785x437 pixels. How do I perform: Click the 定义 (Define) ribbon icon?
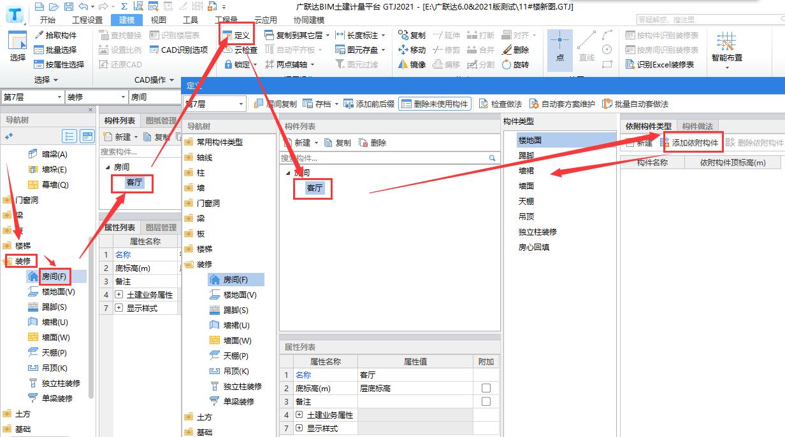236,35
